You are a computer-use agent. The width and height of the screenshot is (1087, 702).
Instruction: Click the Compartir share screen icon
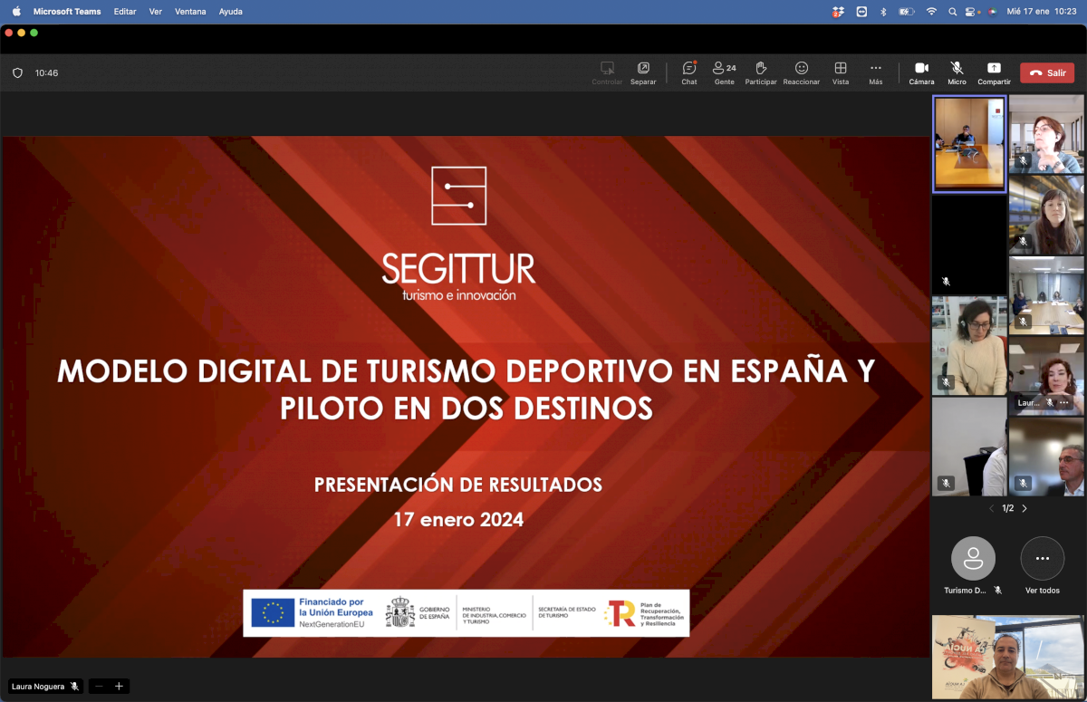pos(994,69)
